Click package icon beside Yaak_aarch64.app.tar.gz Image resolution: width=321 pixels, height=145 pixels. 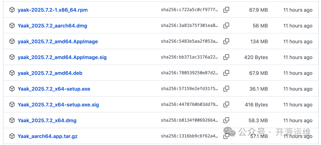pyautogui.click(x=12, y=136)
